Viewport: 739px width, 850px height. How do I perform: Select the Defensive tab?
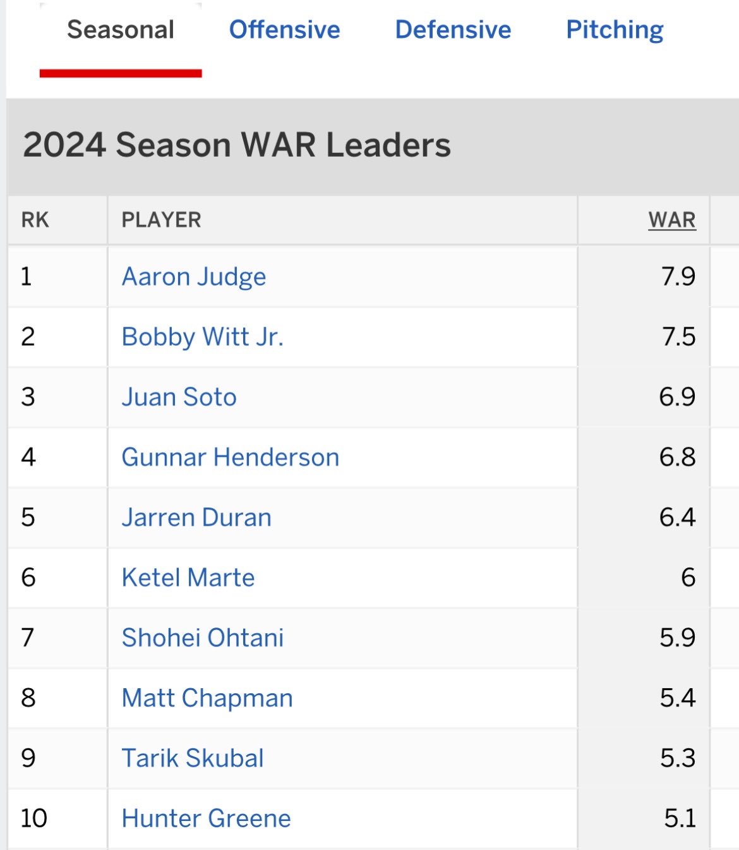453,30
